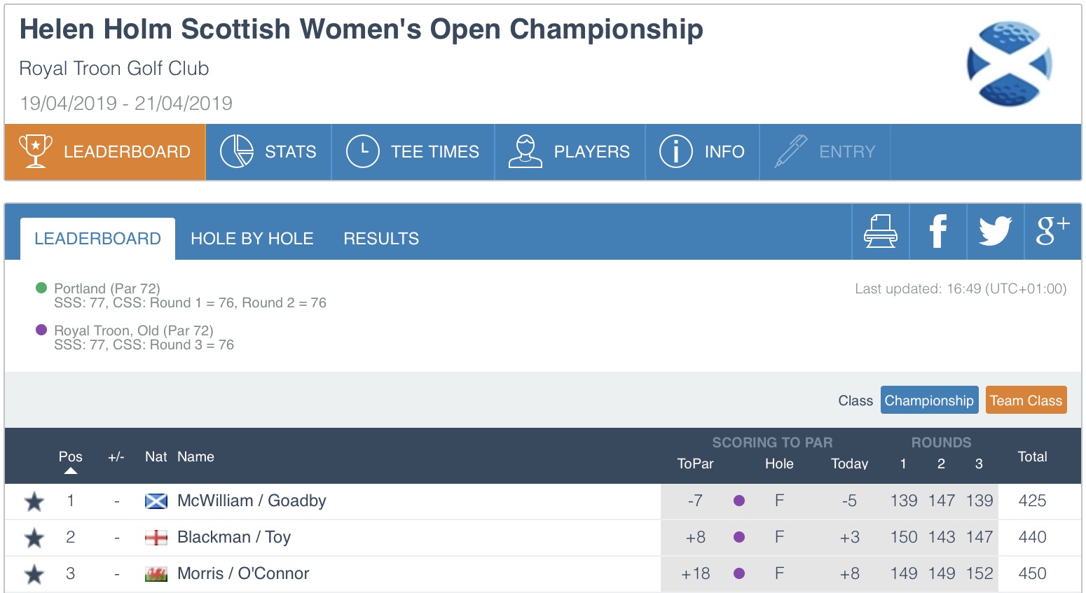Image resolution: width=1086 pixels, height=593 pixels.
Task: Click the Google Plus icon
Action: click(1053, 232)
